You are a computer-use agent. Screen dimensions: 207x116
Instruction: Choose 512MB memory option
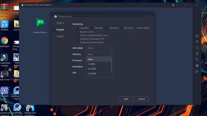(99, 64)
